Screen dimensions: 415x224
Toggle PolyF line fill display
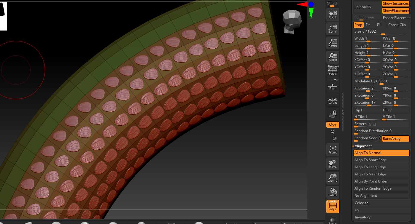coord(333,206)
